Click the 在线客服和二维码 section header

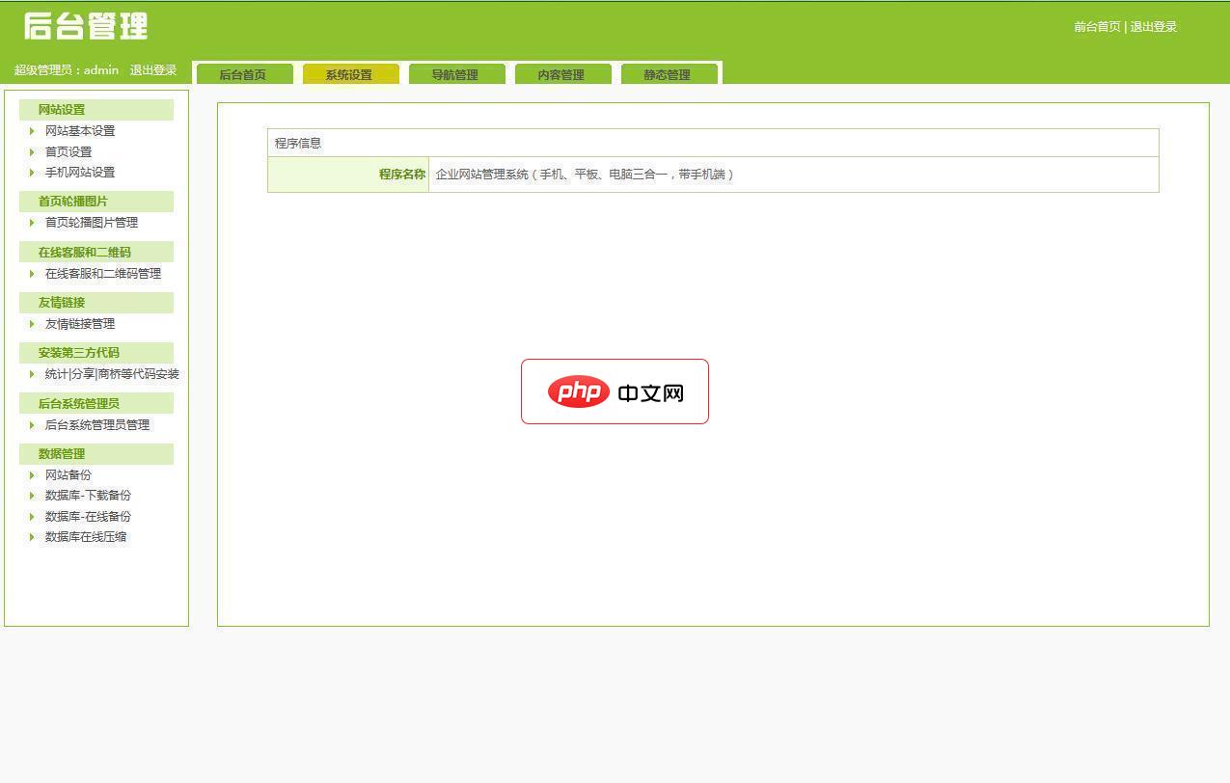[x=96, y=253]
